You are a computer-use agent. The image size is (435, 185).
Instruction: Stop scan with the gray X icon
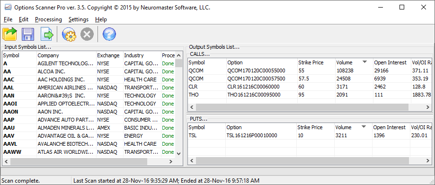click(x=87, y=35)
